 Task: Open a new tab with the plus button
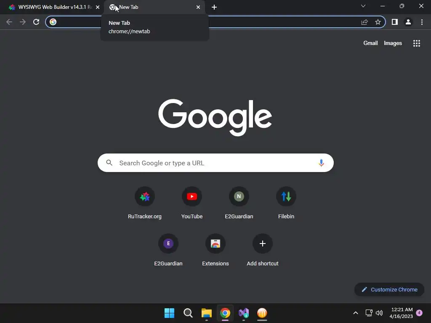(214, 7)
